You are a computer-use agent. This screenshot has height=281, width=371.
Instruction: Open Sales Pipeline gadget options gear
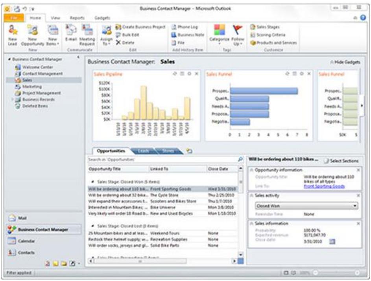(189, 74)
